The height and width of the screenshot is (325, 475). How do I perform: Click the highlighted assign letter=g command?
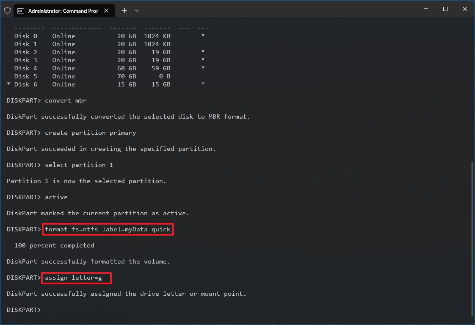click(x=76, y=278)
